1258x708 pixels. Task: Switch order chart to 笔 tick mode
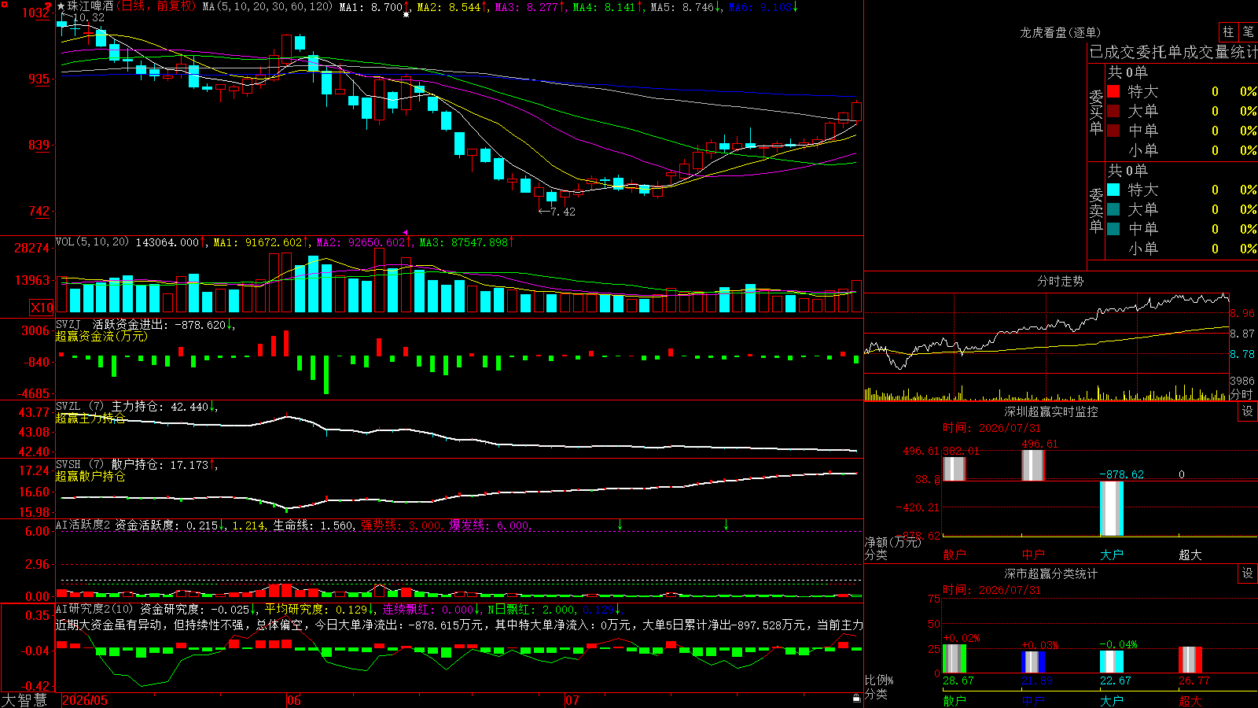[x=1248, y=31]
